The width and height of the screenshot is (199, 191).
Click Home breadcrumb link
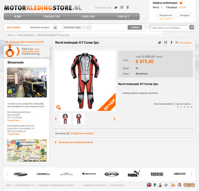(x=10, y=35)
